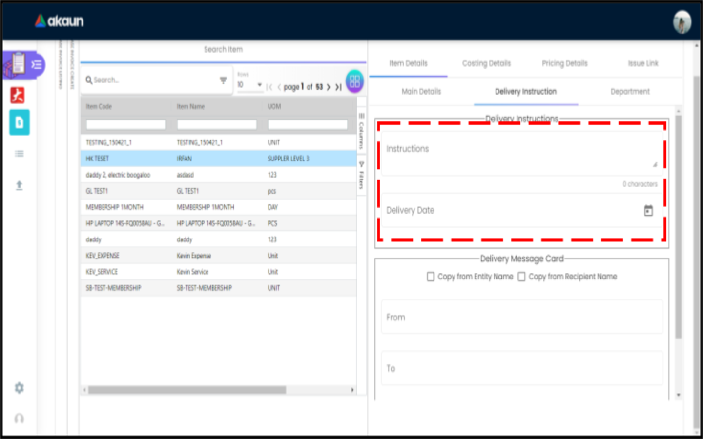Go to the next page of items
Image resolution: width=703 pixels, height=439 pixels.
click(x=328, y=87)
